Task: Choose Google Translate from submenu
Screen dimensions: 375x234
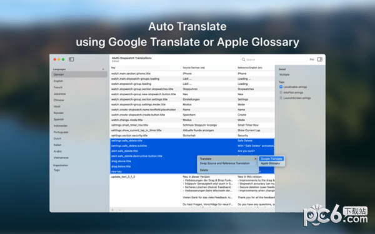Action: (271, 158)
